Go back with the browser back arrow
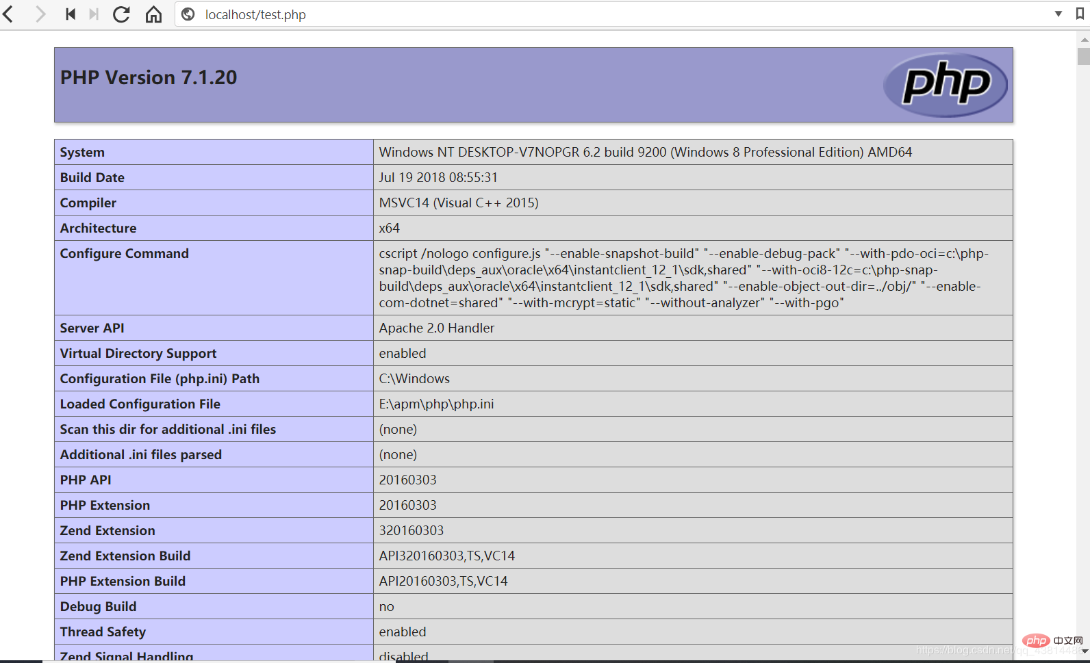 [x=8, y=14]
